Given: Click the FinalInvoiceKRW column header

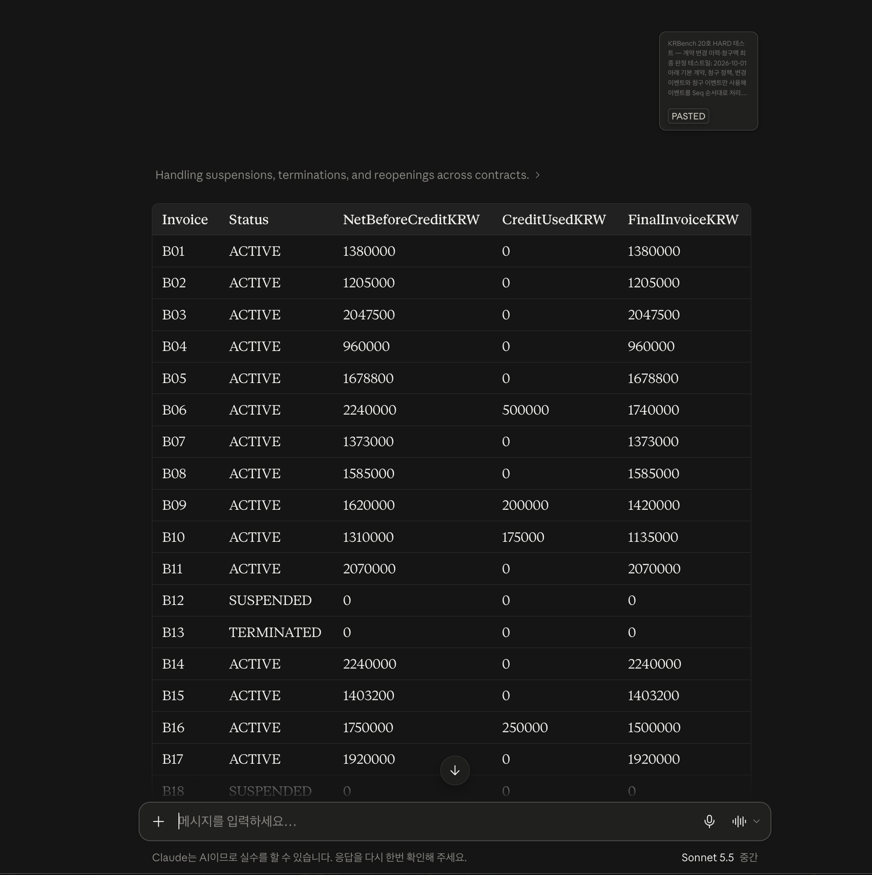Looking at the screenshot, I should pos(683,220).
